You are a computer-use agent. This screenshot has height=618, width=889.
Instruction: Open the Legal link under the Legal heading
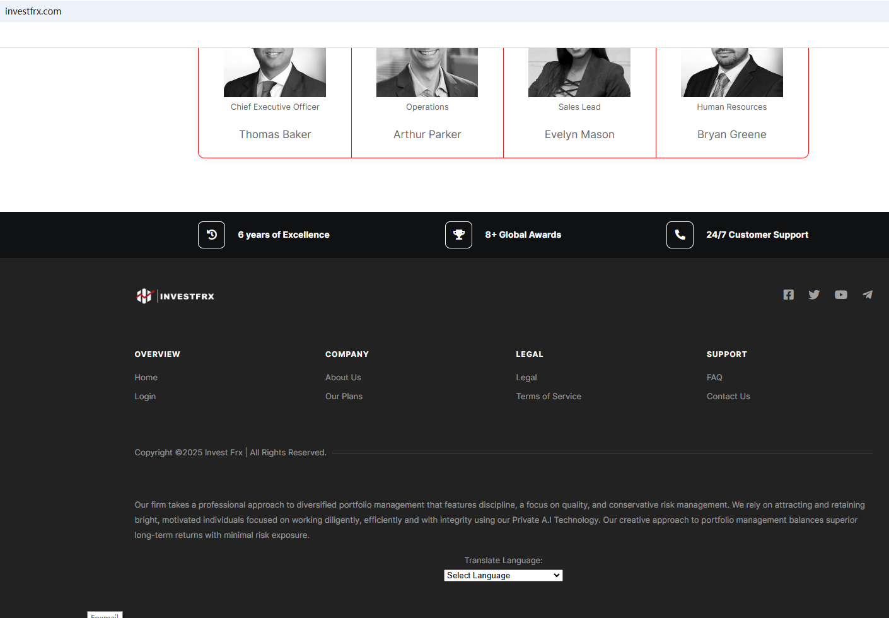(526, 377)
